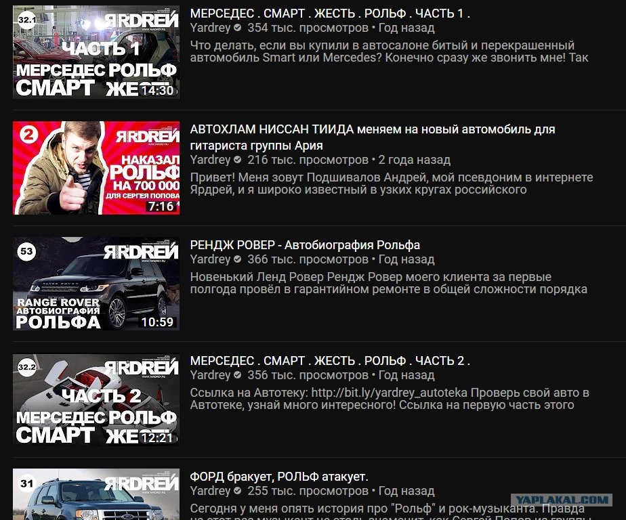Click verified badge next to Yardrey, ЧАСТЬ 2 row

(238, 375)
